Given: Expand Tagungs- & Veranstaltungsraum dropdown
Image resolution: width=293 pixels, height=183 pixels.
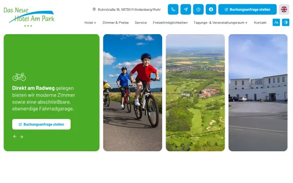Looking at the screenshot, I should tap(221, 22).
